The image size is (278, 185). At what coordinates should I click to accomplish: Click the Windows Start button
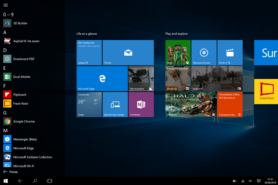pyautogui.click(x=6, y=181)
